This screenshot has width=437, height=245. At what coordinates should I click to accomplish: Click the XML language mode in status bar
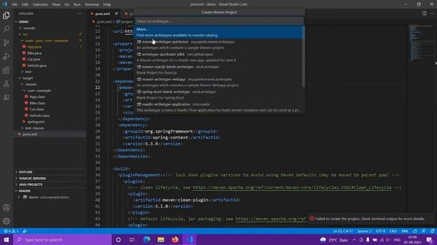(x=405, y=231)
